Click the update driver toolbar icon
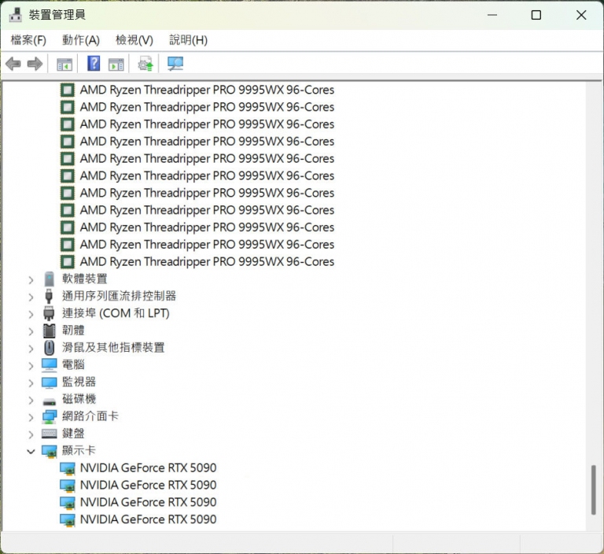 coord(145,64)
